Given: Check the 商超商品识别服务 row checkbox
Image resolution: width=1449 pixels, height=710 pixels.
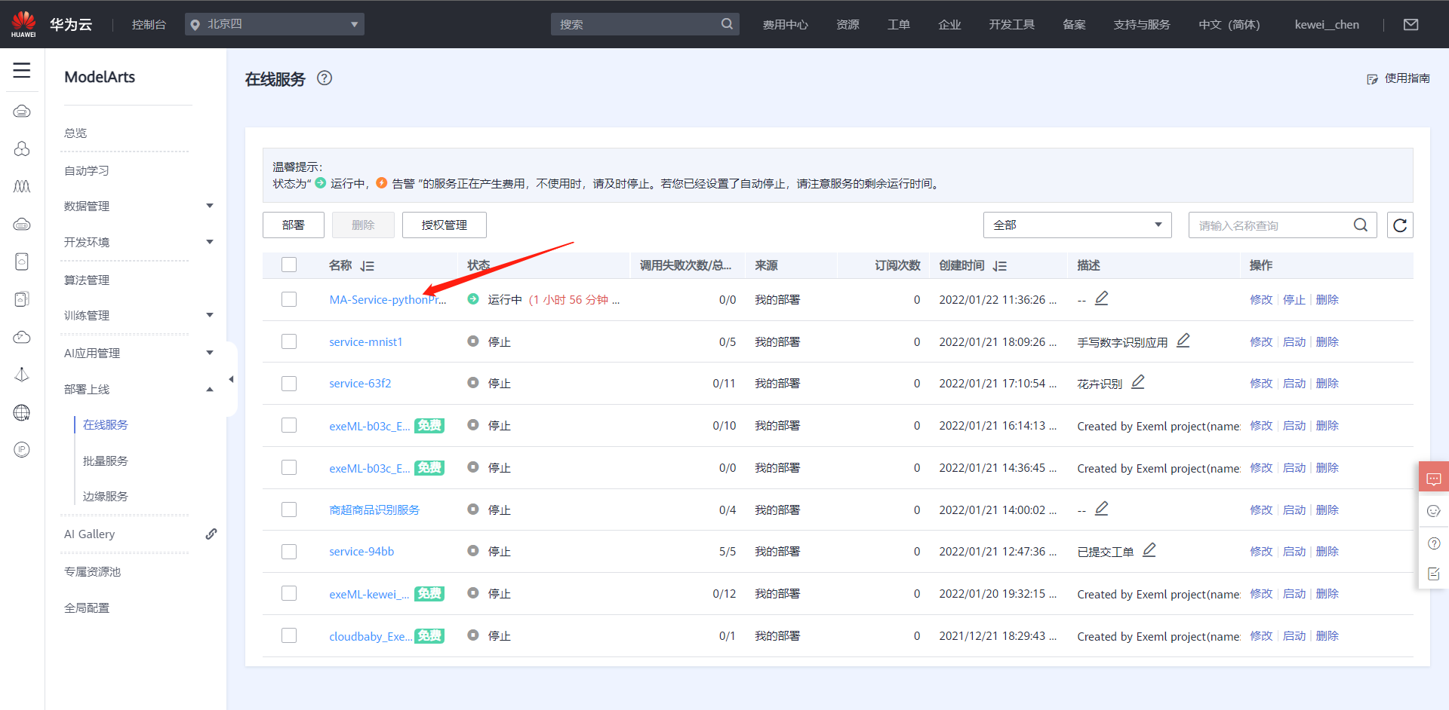Looking at the screenshot, I should tap(289, 510).
